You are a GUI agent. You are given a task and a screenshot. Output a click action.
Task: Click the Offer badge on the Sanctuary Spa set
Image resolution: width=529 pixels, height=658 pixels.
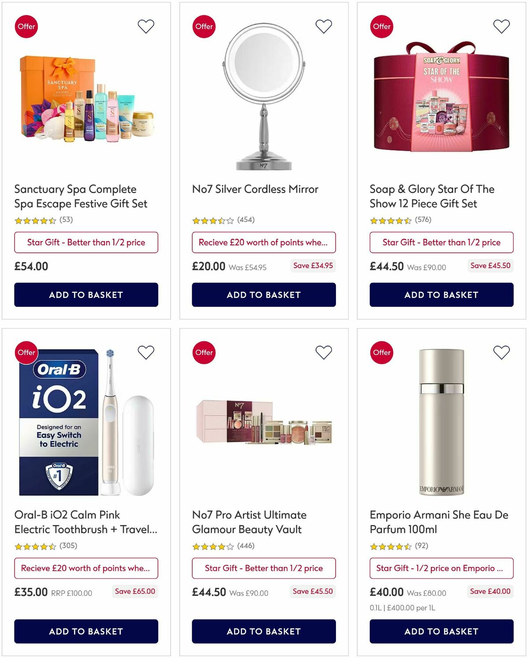(26, 26)
